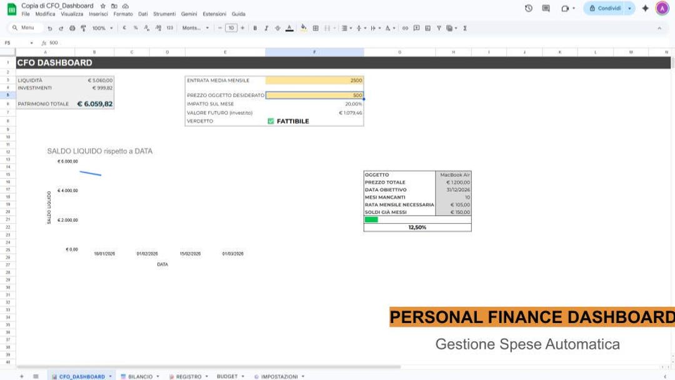Viewport: 675px width, 380px height.
Task: Click the merge cells icon
Action: click(x=327, y=28)
